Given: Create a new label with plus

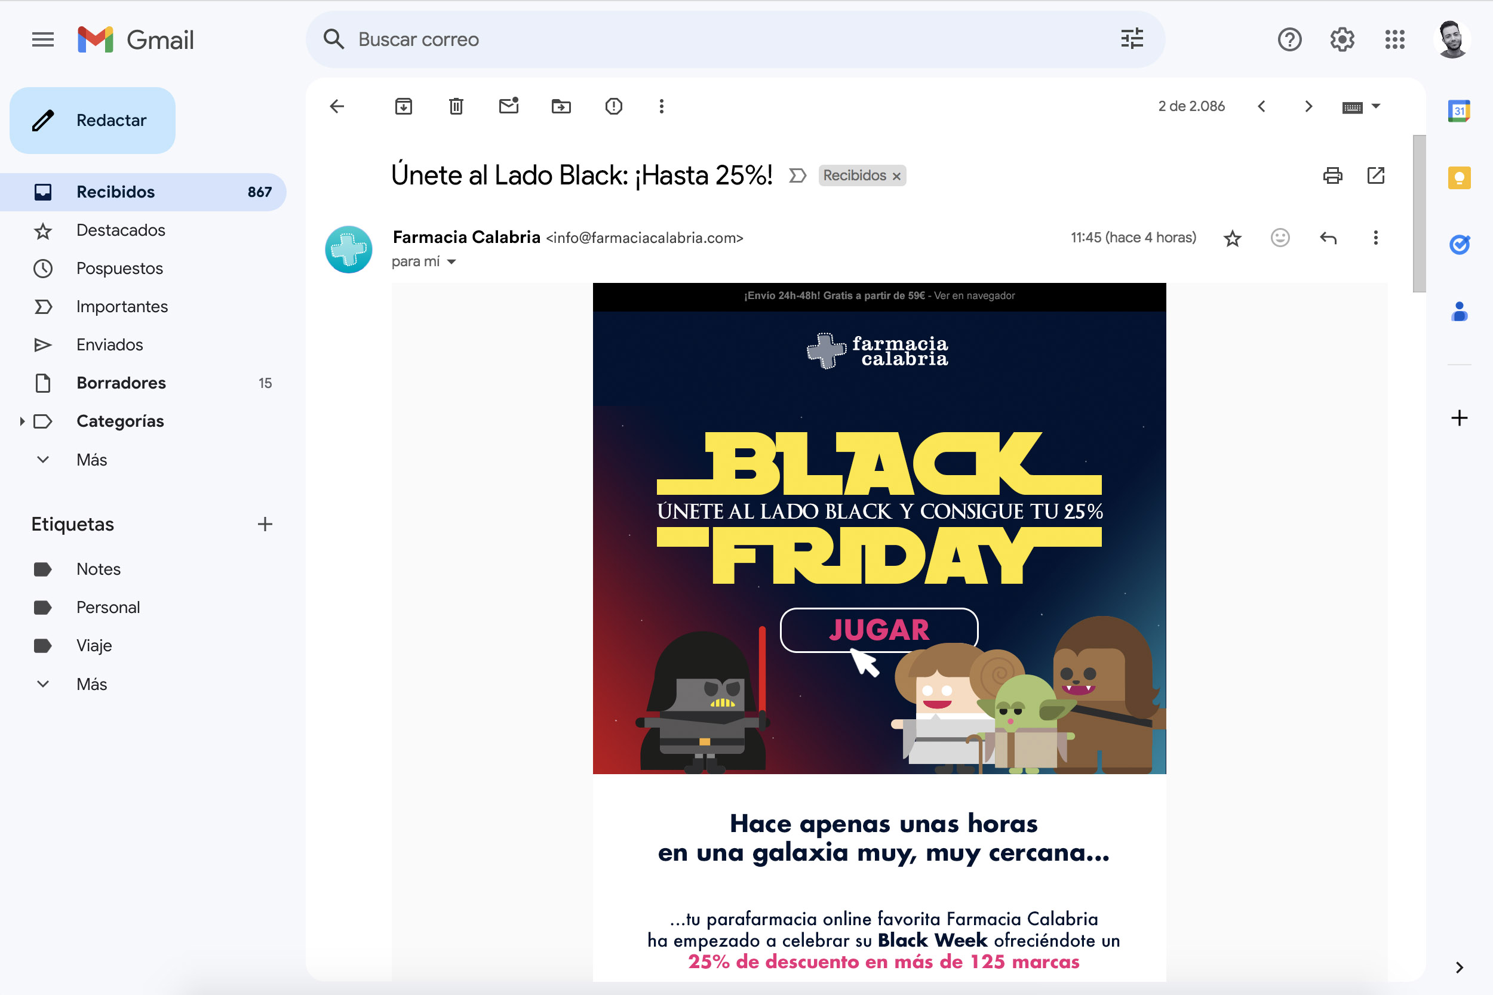Looking at the screenshot, I should coord(265,524).
